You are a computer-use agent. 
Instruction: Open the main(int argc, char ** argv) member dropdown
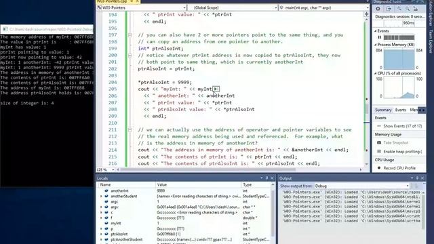coord(324,7)
